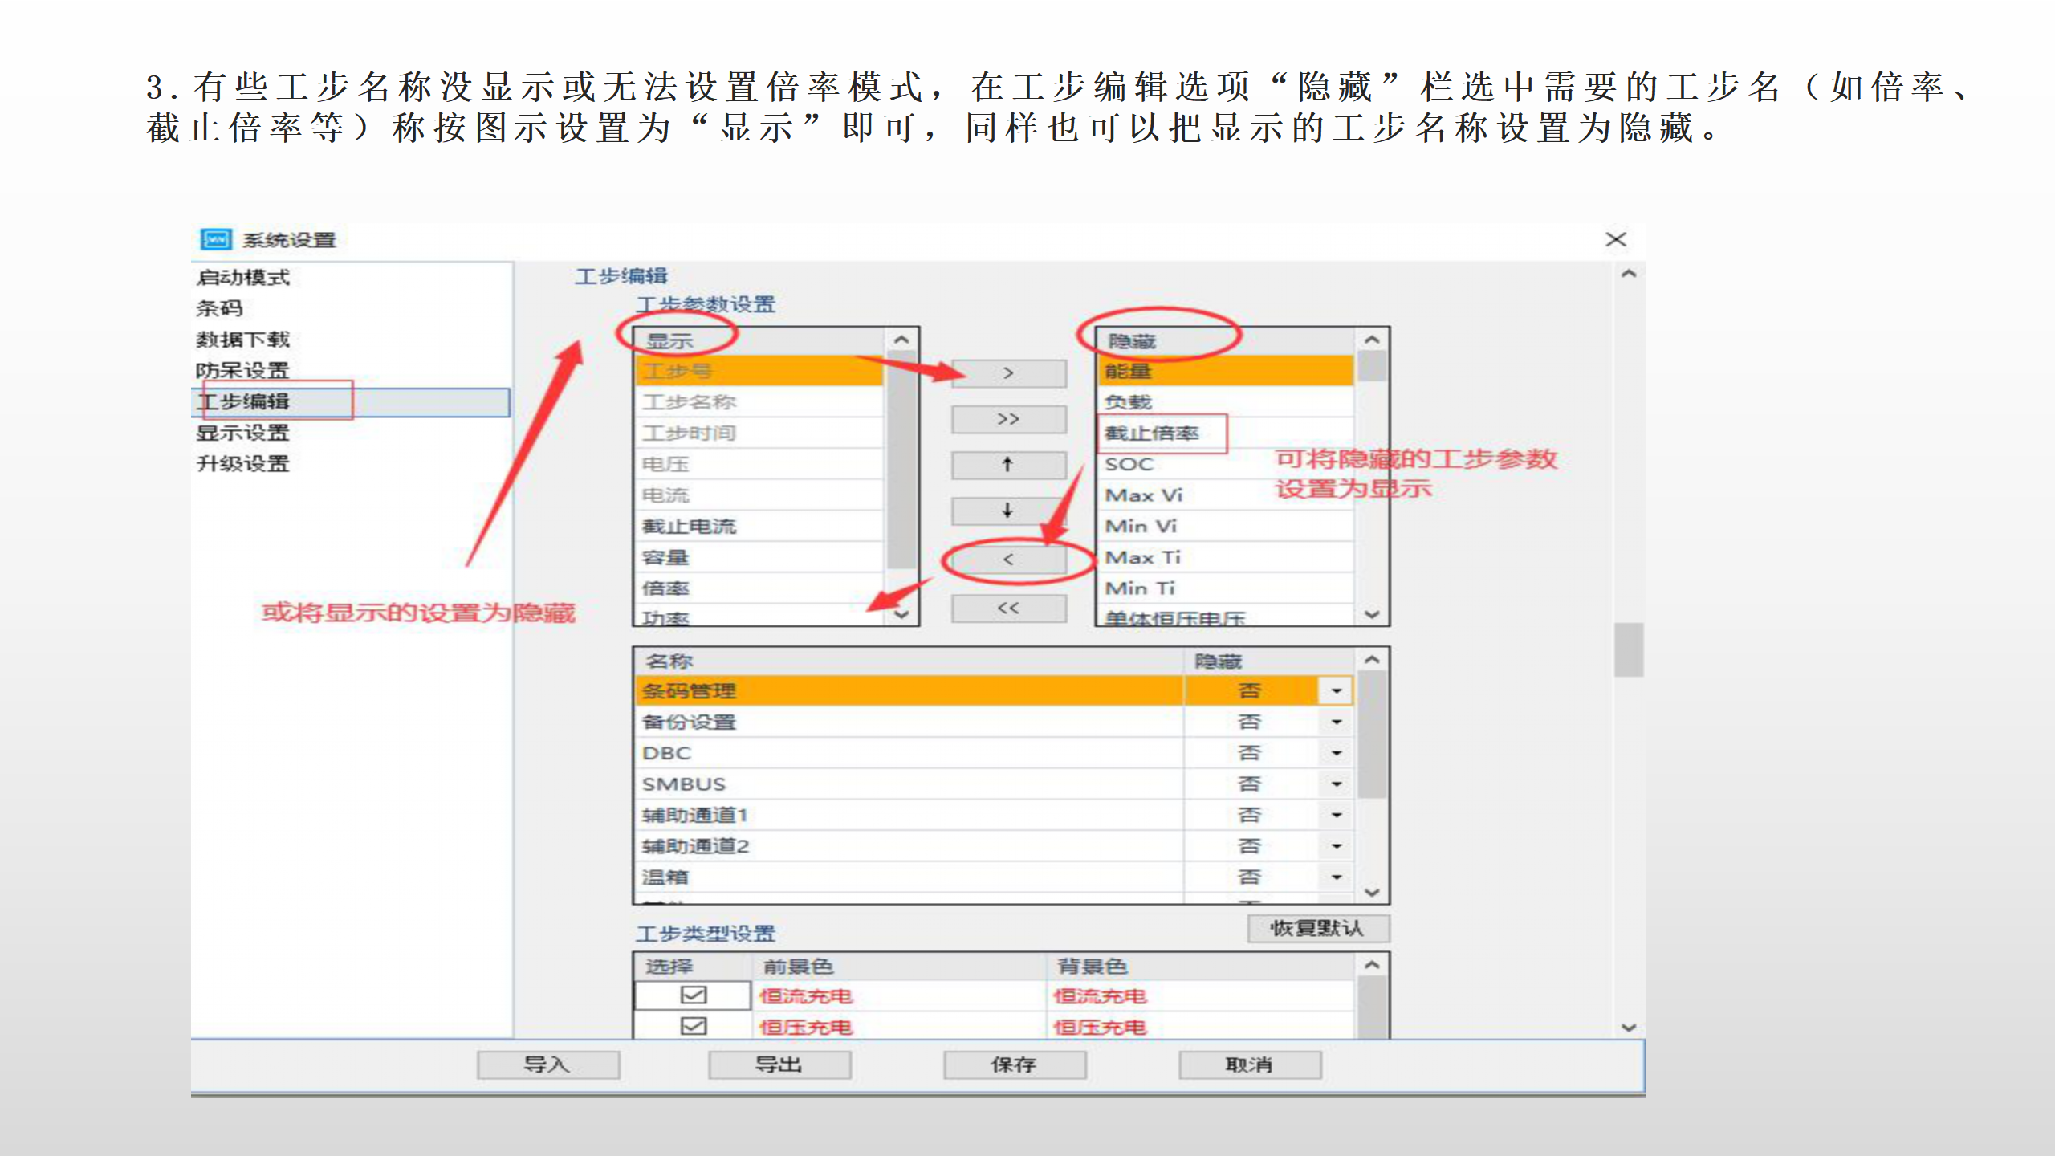
Task: Open the 隐藏 dropdown for 条码管理
Action: [x=1336, y=691]
